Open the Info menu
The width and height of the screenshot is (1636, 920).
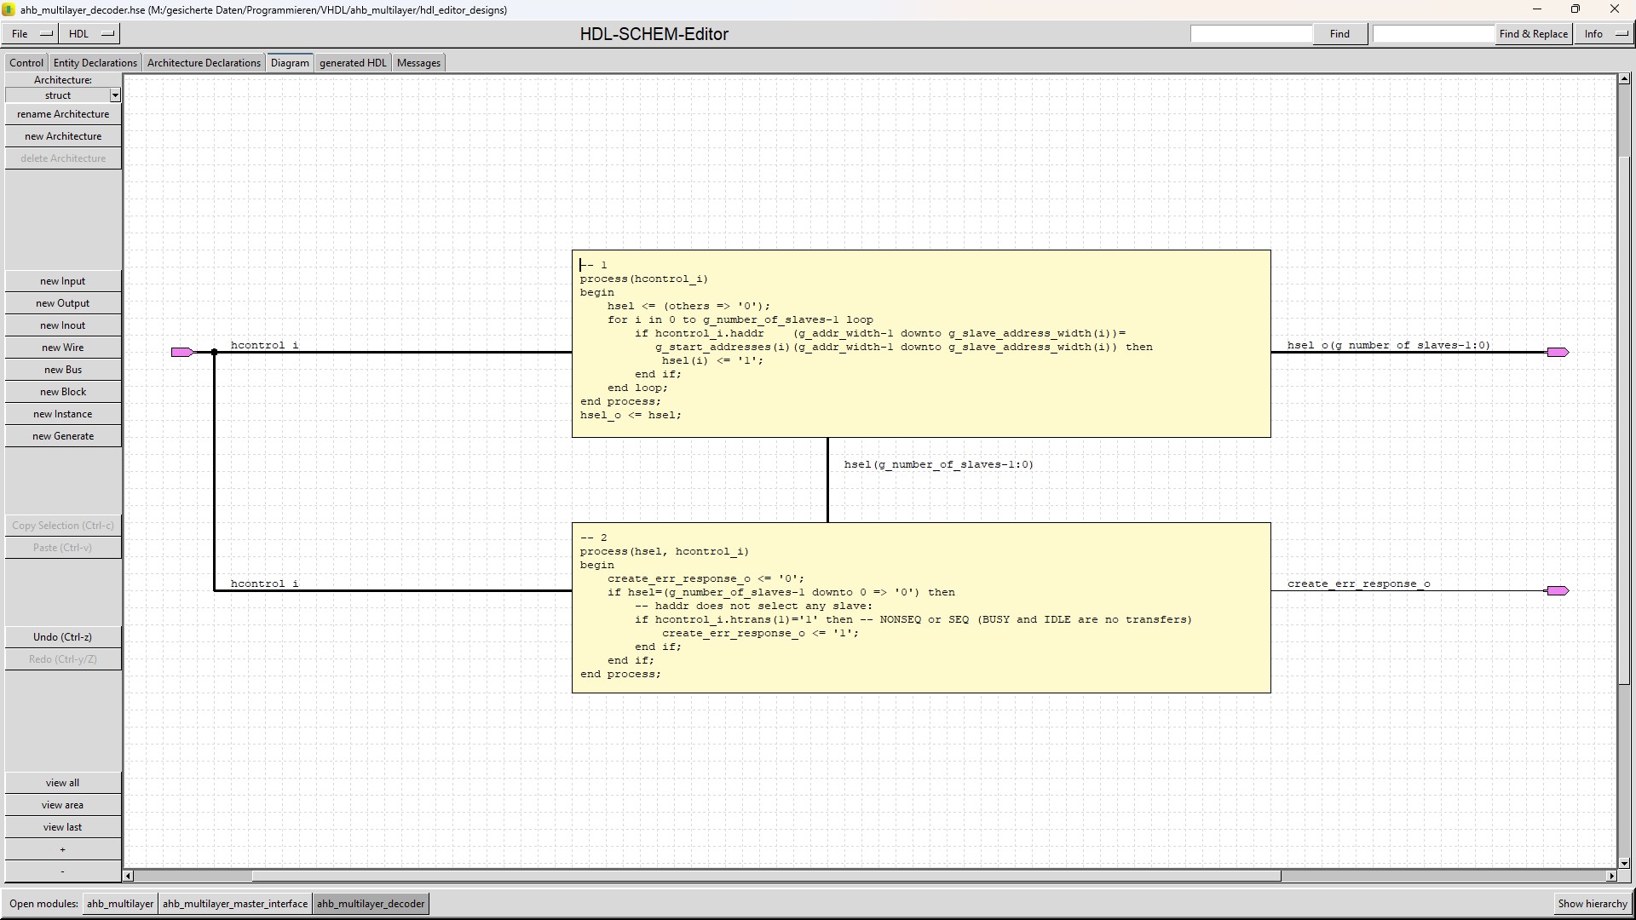1604,34
